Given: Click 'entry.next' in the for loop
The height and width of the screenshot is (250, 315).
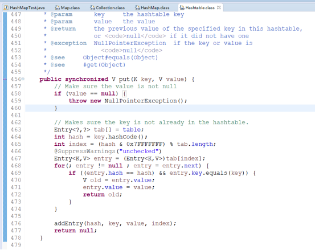Looking at the screenshot, I should (x=180, y=166).
